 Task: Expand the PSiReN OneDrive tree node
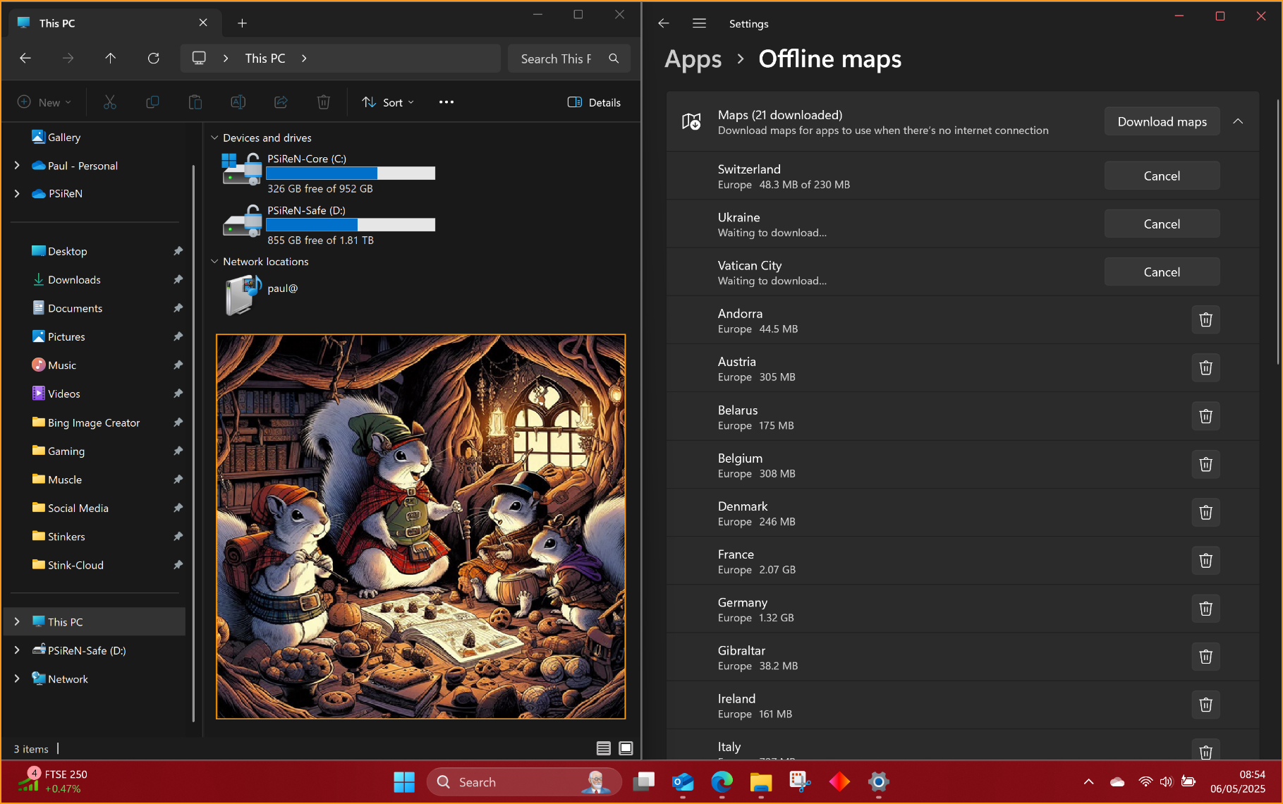point(17,193)
